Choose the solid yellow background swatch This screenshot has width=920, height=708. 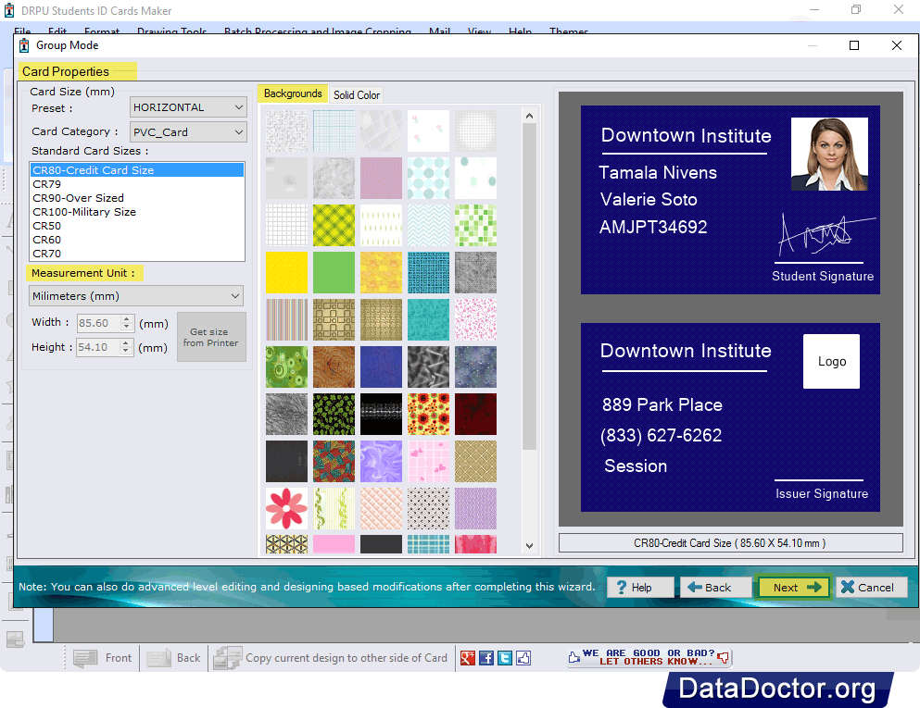[286, 272]
